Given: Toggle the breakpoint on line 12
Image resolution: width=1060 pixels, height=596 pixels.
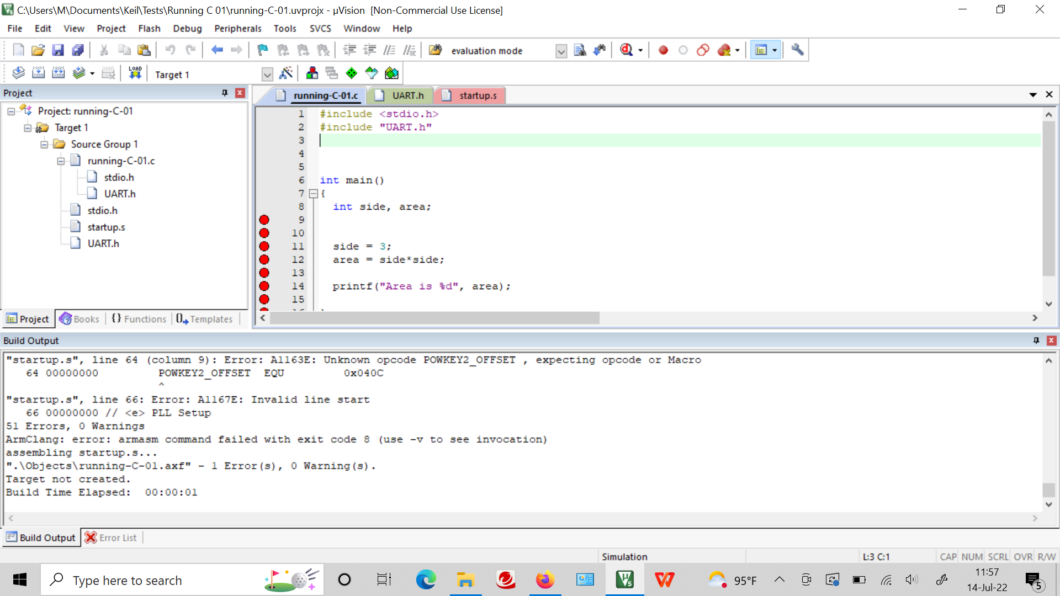Looking at the screenshot, I should pyautogui.click(x=264, y=259).
